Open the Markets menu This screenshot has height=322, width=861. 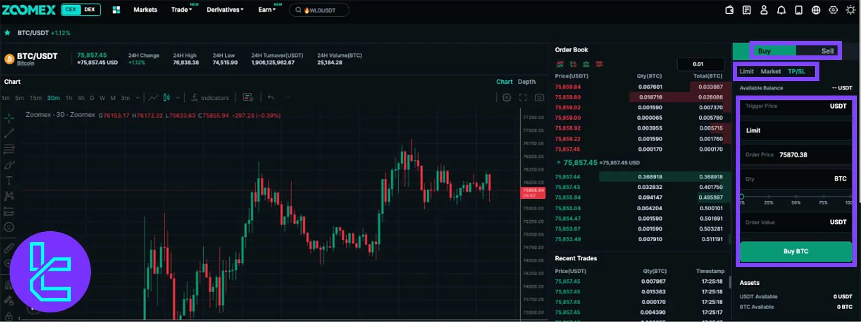pos(145,10)
